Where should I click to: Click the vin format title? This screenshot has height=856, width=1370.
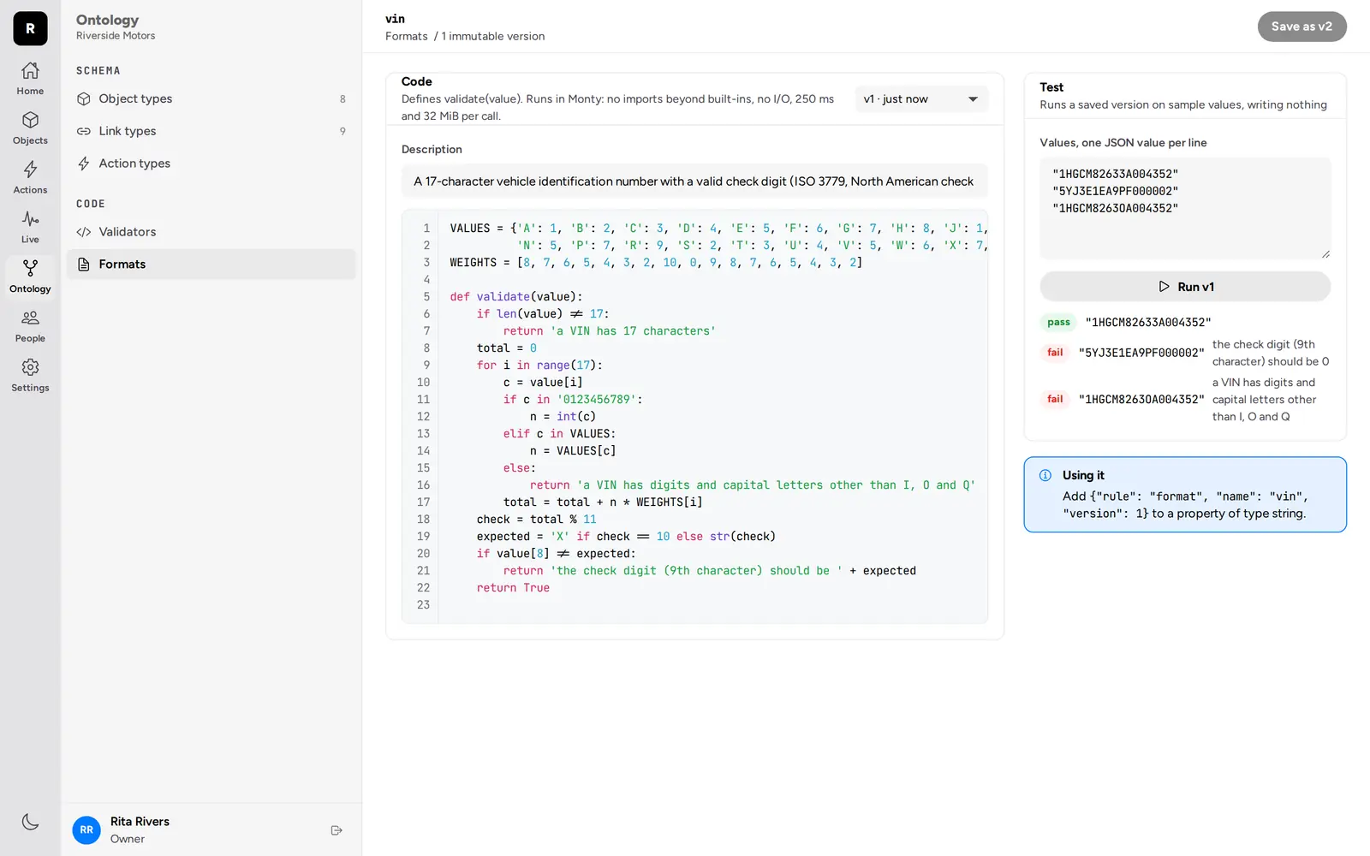[x=395, y=19]
